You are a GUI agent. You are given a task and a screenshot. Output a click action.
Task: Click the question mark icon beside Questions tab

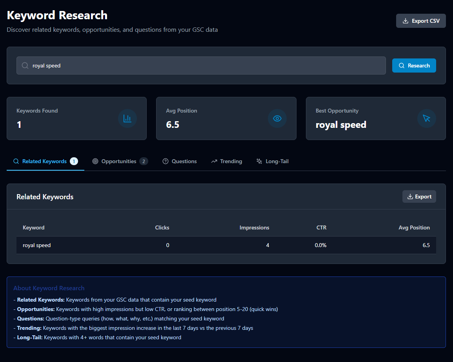[x=165, y=161]
